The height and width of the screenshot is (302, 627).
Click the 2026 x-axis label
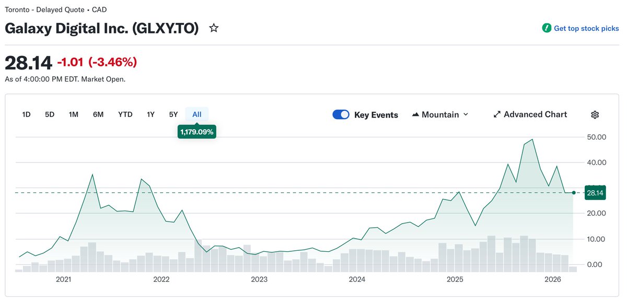(x=553, y=280)
